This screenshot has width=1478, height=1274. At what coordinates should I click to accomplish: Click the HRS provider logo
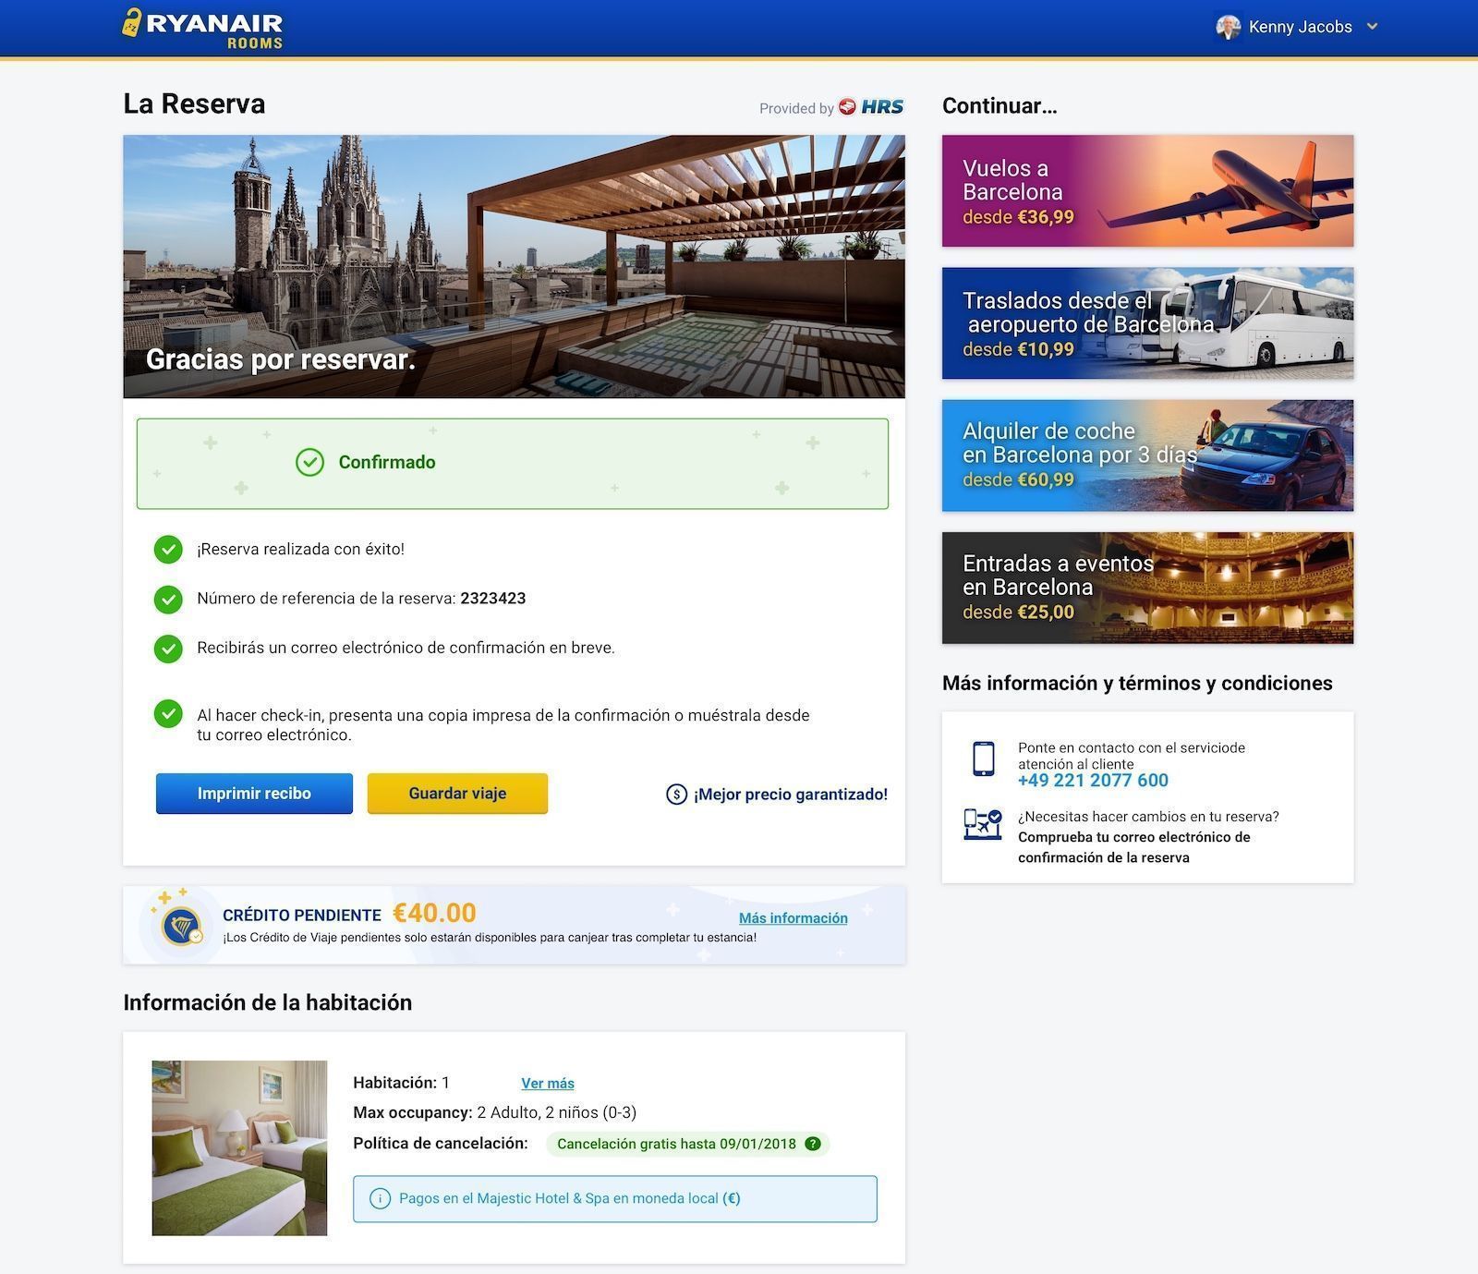(871, 106)
